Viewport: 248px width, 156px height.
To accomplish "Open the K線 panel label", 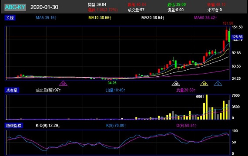I will (10, 18).
